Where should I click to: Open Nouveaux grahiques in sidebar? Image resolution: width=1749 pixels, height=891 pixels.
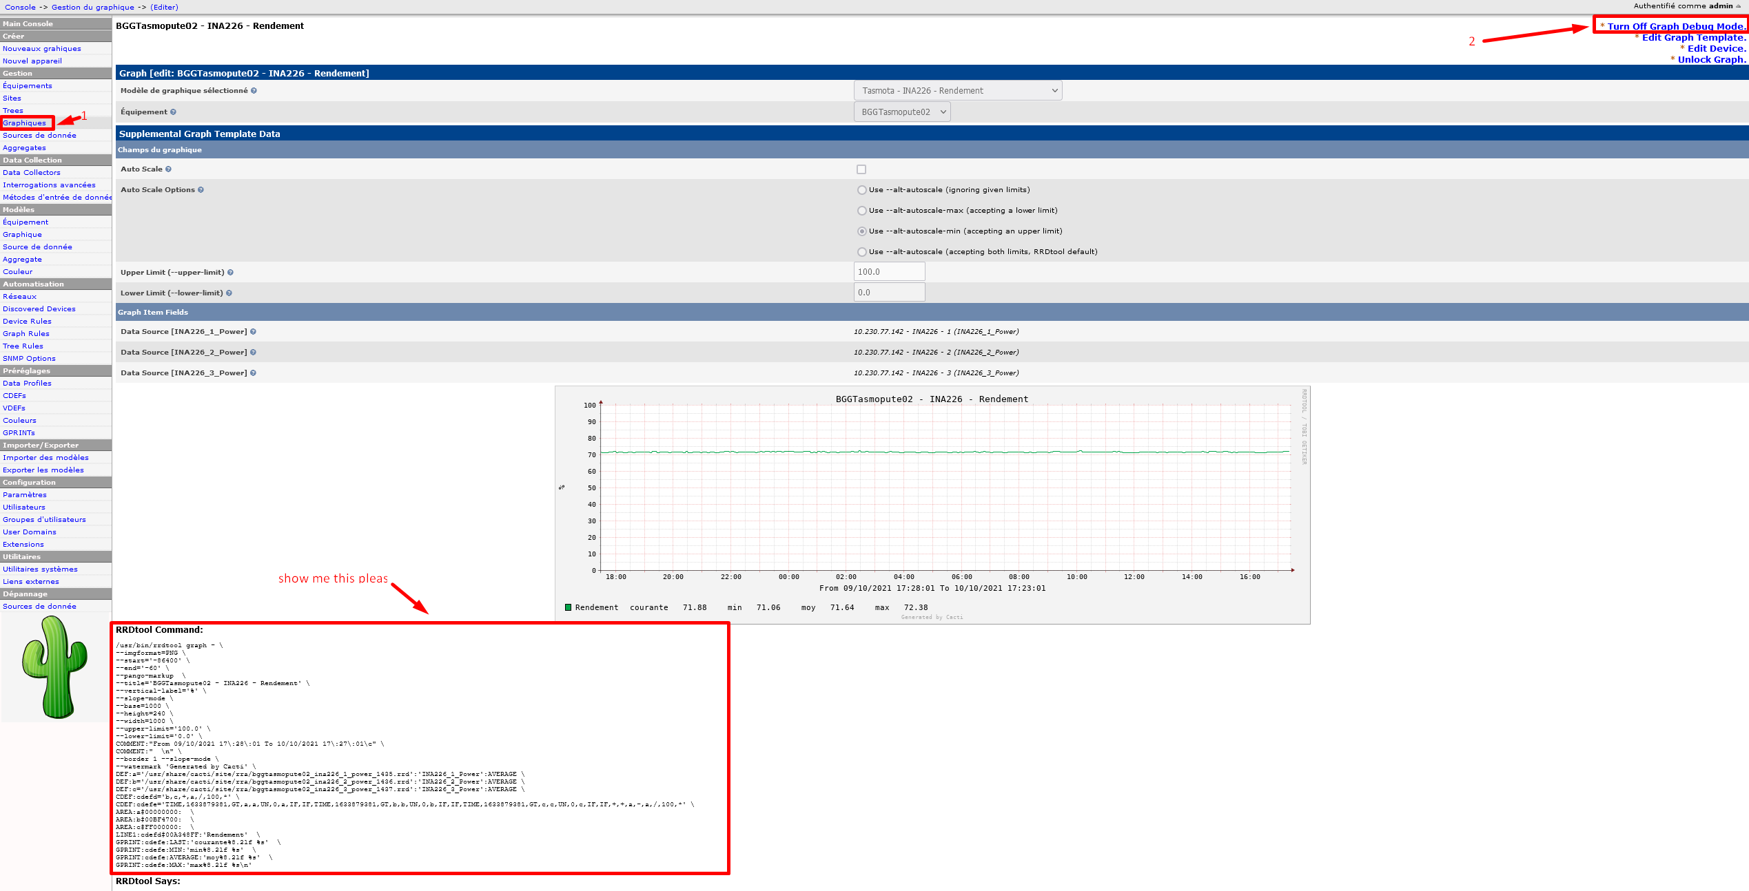(42, 49)
